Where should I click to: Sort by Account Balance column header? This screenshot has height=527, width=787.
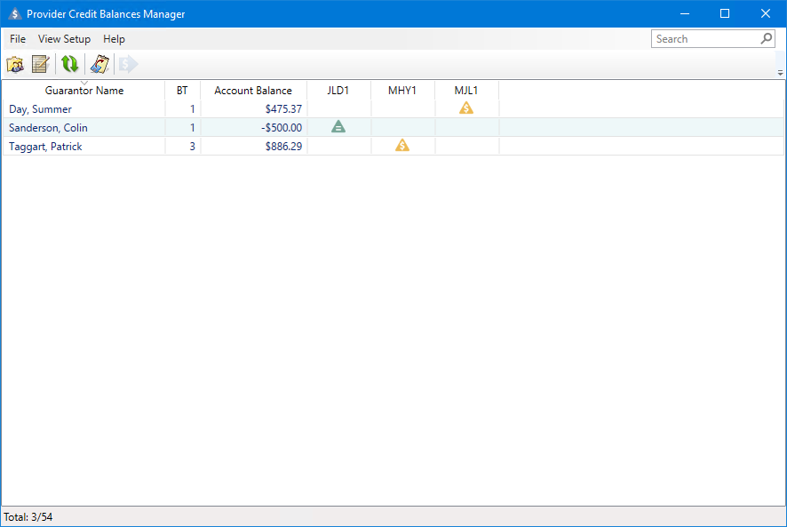click(253, 91)
